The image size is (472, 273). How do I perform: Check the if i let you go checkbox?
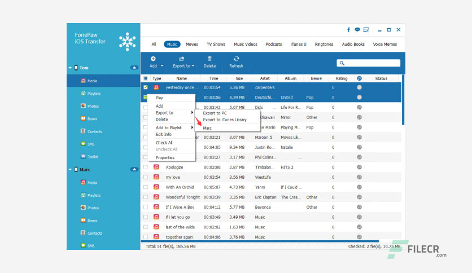pos(146,217)
